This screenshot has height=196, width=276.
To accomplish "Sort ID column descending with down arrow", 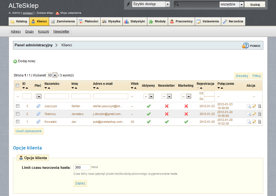I will [x=23, y=88].
